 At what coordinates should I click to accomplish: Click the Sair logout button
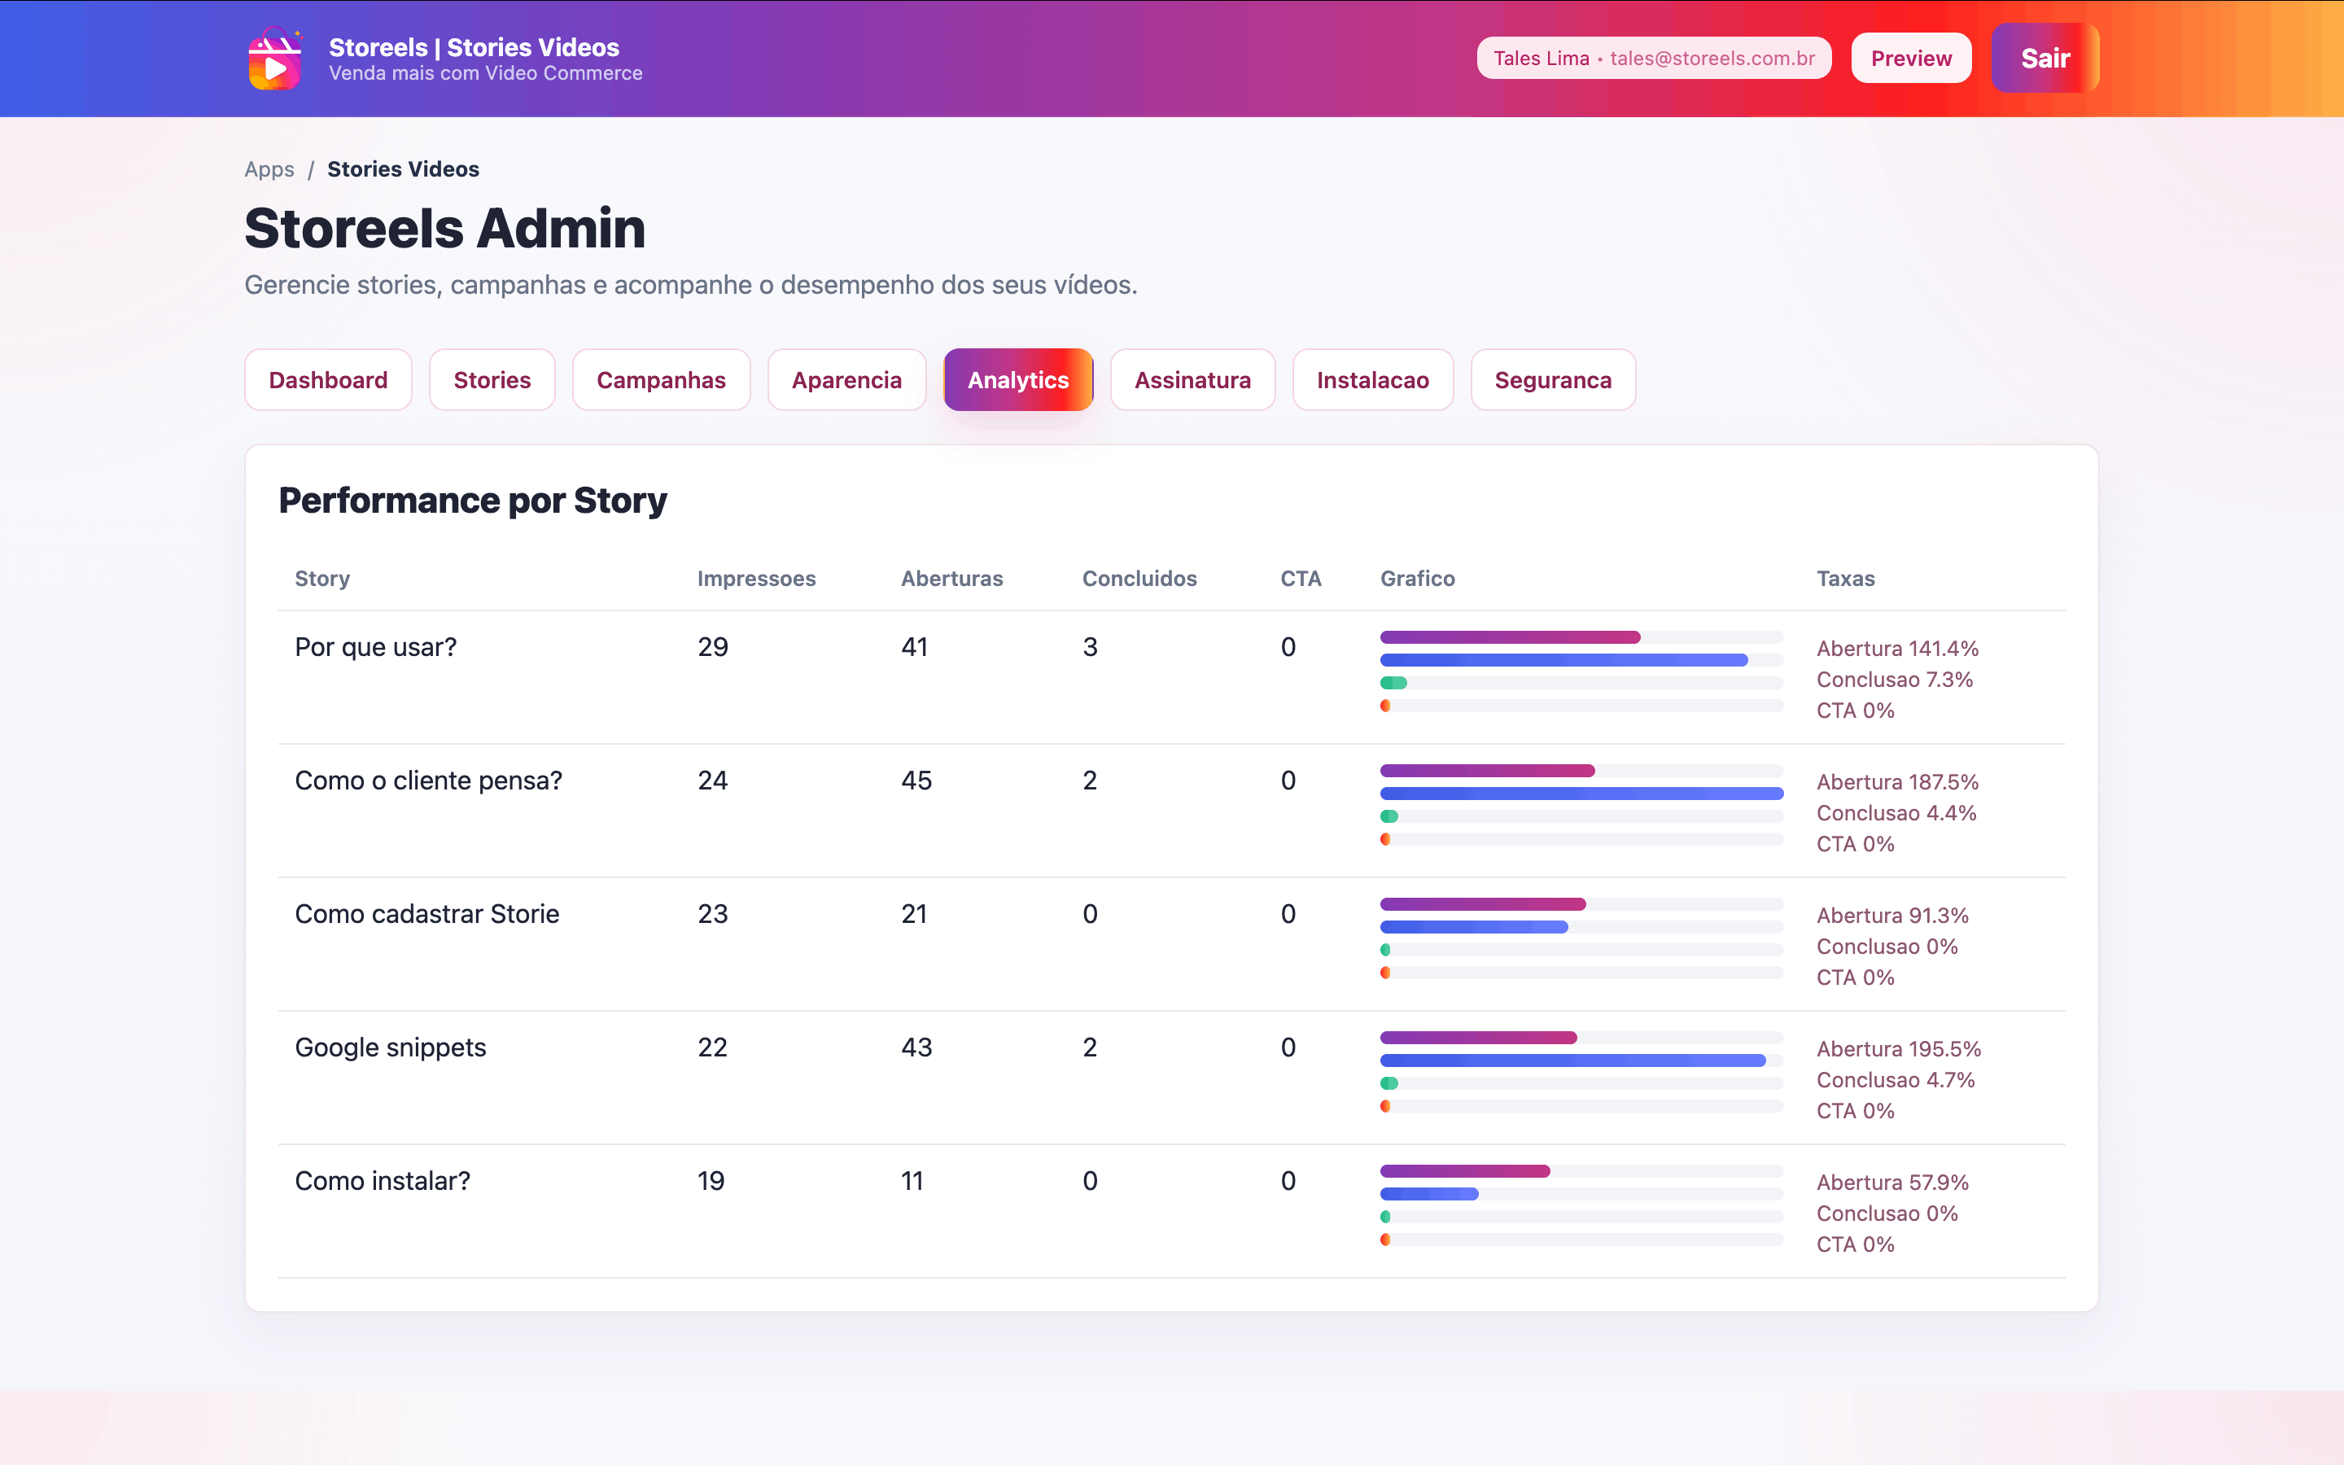tap(2044, 58)
